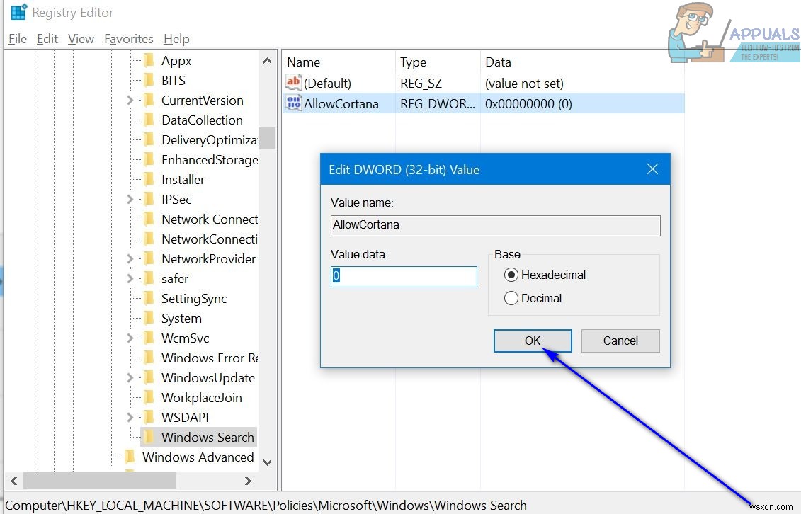Click the (value not set) data cell
This screenshot has width=801, height=514.
click(x=524, y=84)
